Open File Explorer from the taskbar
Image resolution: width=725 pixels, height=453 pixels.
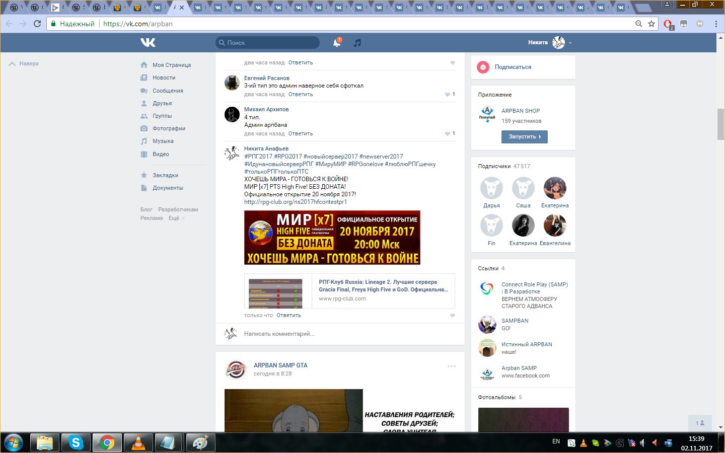click(x=45, y=443)
